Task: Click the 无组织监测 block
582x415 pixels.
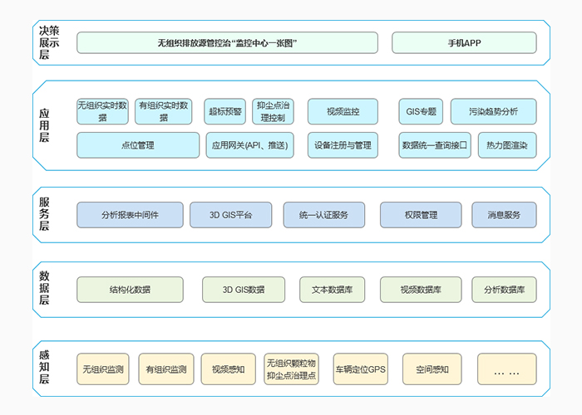Action: 103,369
